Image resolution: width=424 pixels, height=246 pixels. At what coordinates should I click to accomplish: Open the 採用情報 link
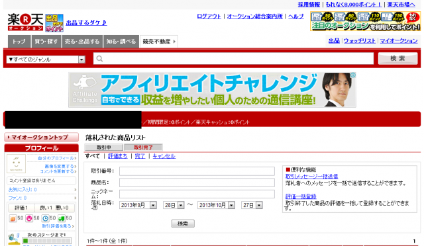(x=309, y=5)
